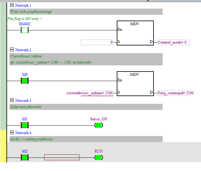Select the empty red dashed placeholder in Network 4

(x=62, y=157)
